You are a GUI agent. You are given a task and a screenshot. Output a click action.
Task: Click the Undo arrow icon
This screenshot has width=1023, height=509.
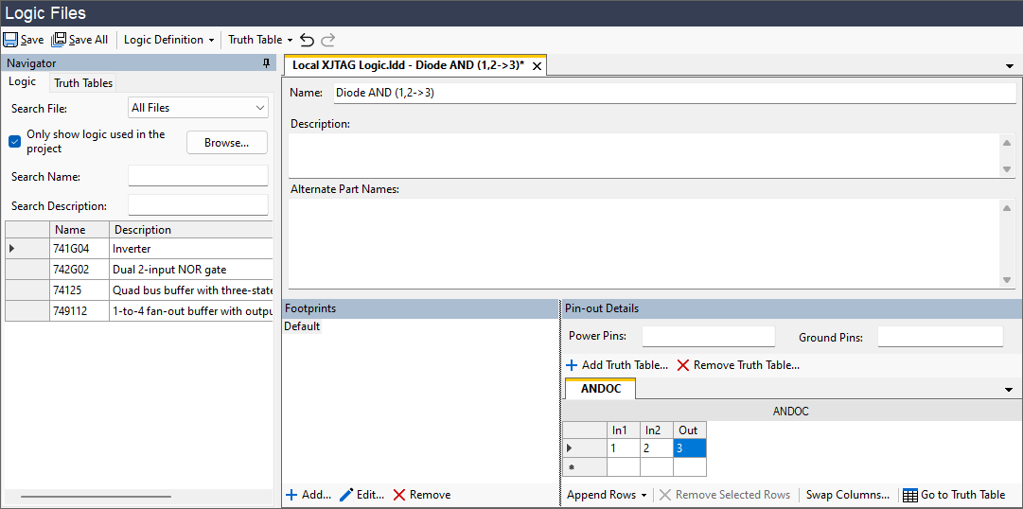click(307, 40)
